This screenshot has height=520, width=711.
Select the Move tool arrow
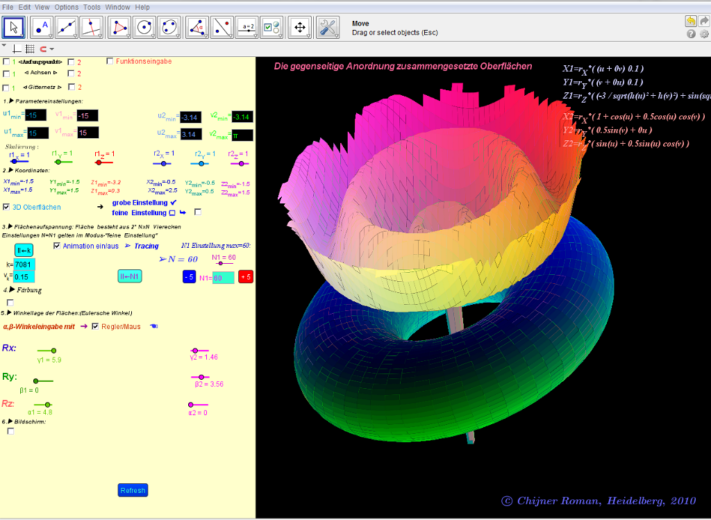click(x=15, y=27)
